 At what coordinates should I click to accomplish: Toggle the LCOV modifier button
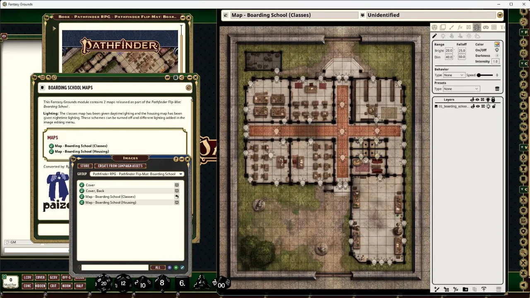pyautogui.click(x=28, y=277)
